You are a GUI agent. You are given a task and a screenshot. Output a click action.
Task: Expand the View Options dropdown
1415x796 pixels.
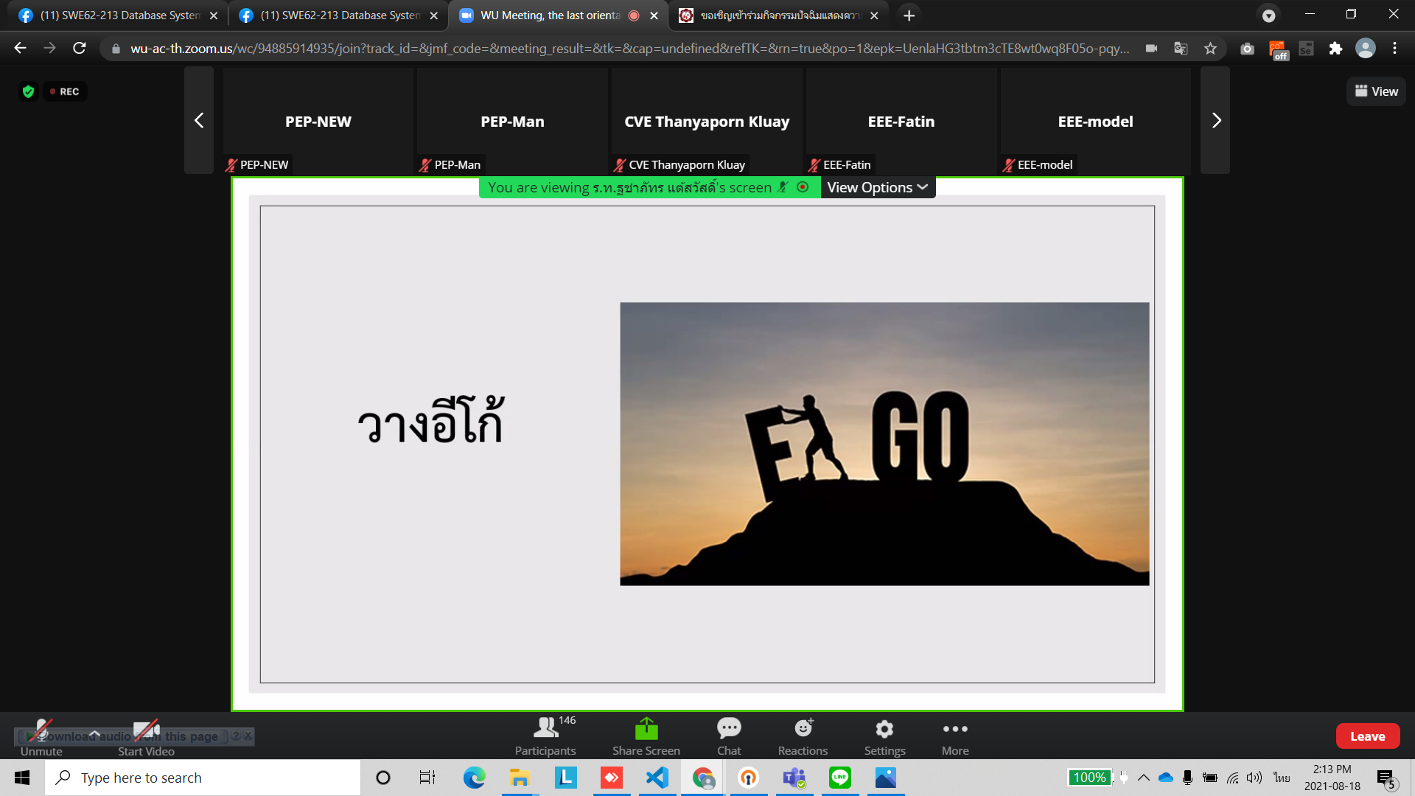pos(877,187)
